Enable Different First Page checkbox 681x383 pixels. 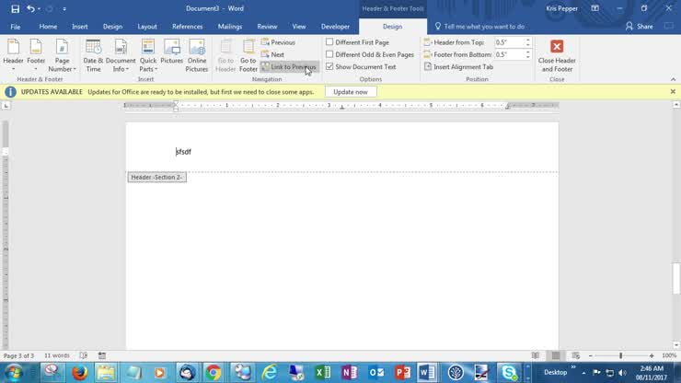329,42
